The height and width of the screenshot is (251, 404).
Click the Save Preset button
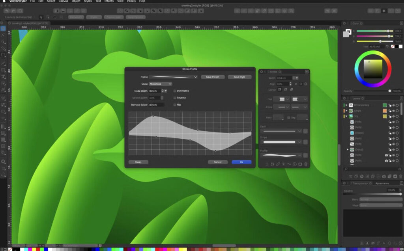coord(213,77)
